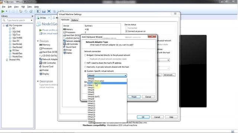Select GeoNode2 in the Library tree
238x133 pixels.
(x=17, y=47)
